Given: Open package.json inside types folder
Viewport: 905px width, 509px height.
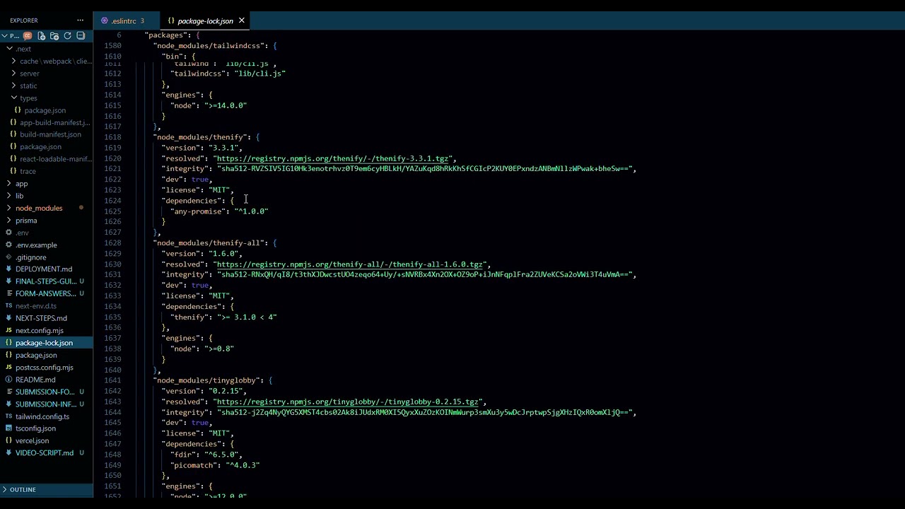Looking at the screenshot, I should coord(45,110).
